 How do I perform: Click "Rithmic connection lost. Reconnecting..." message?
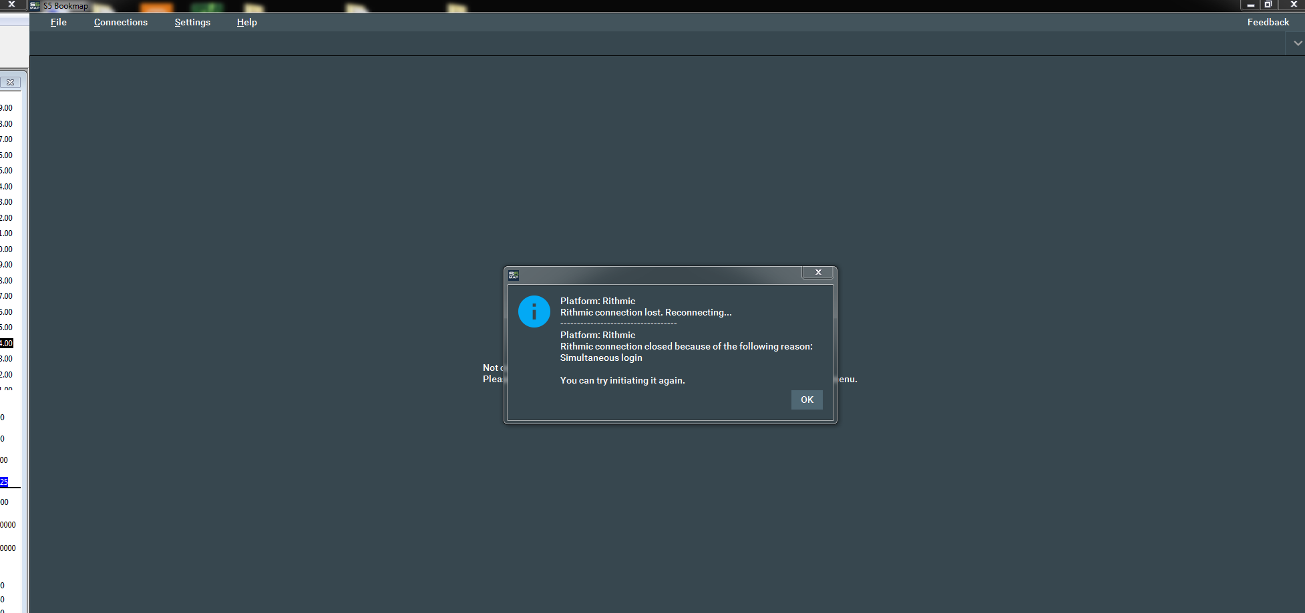click(646, 312)
